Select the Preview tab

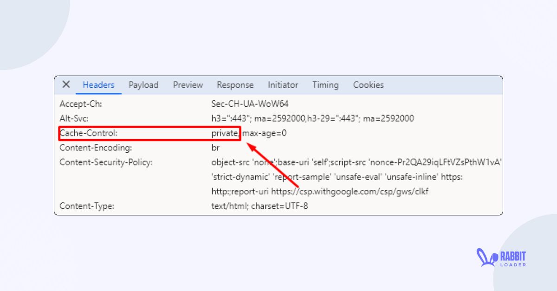[x=188, y=85]
